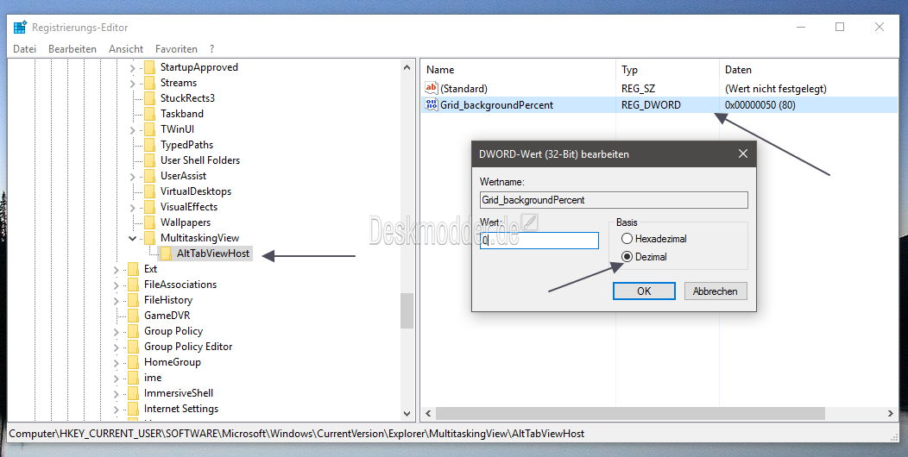Viewport: 908px width, 457px height.
Task: Click the REG_SZ type cell
Action: click(x=640, y=89)
